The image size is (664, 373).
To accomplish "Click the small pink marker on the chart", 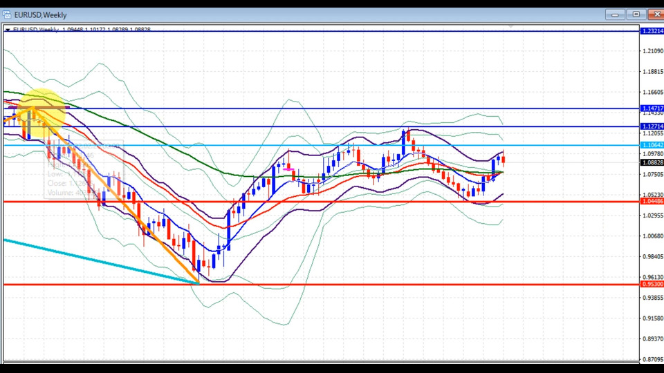I will (x=289, y=170).
